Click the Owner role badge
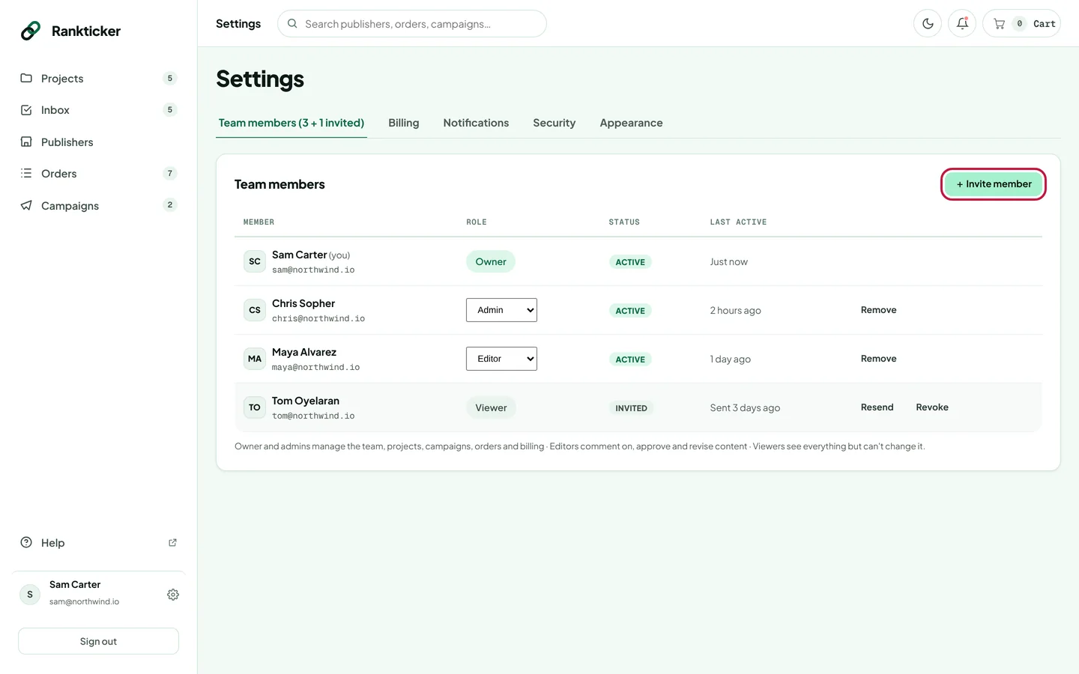The width and height of the screenshot is (1079, 674). [x=491, y=261]
